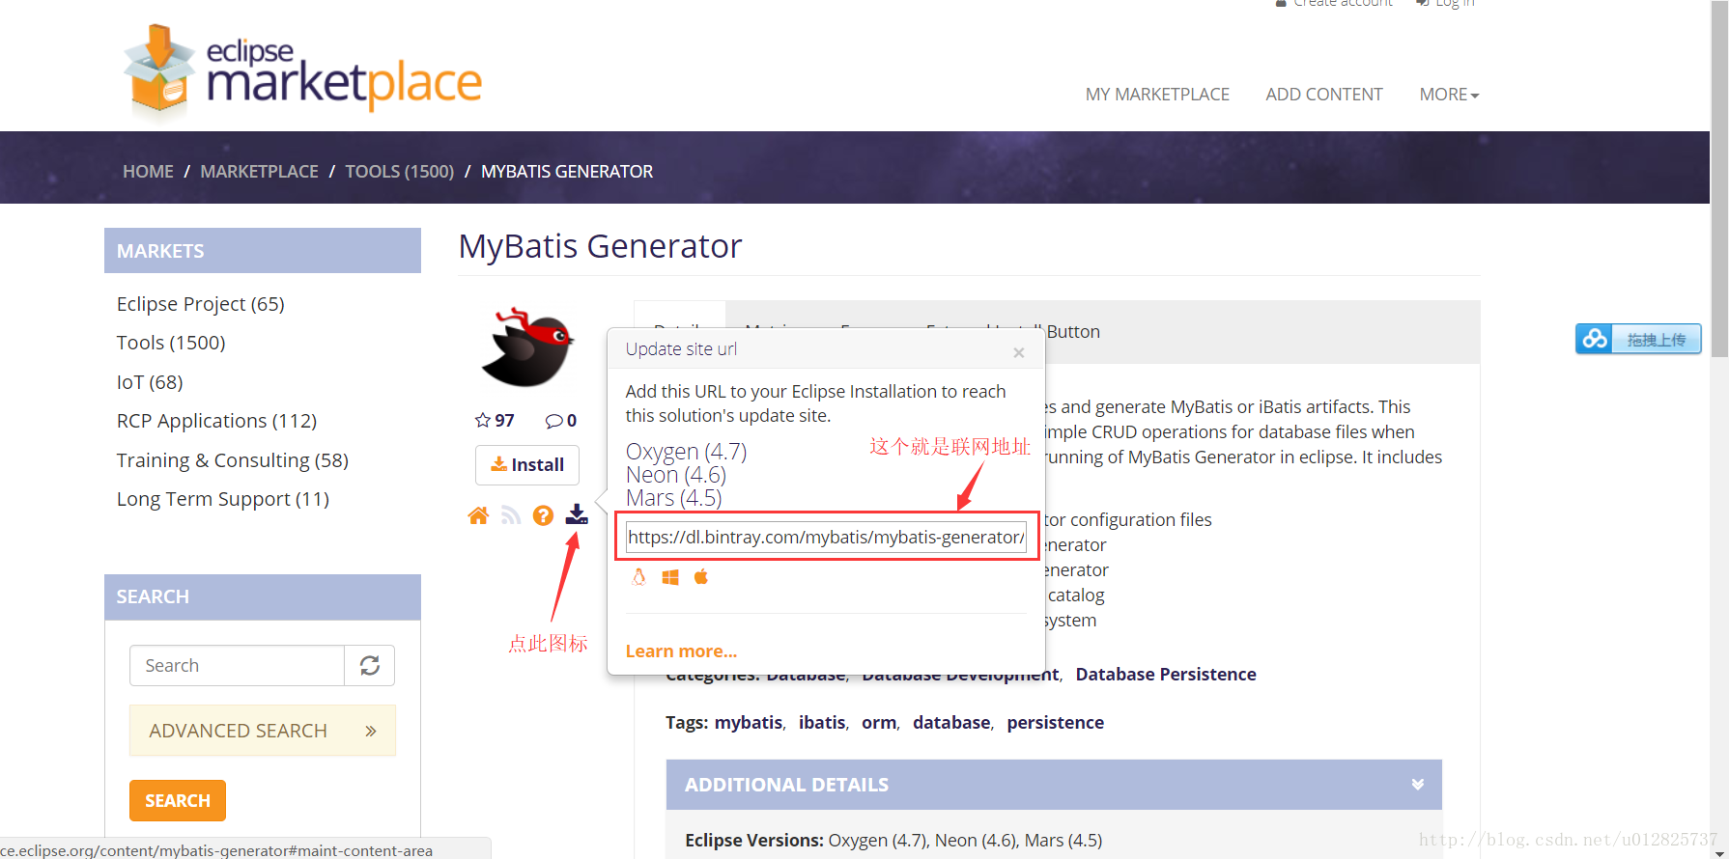Click the persistence tag
The width and height of the screenshot is (1729, 859).
(x=1056, y=722)
